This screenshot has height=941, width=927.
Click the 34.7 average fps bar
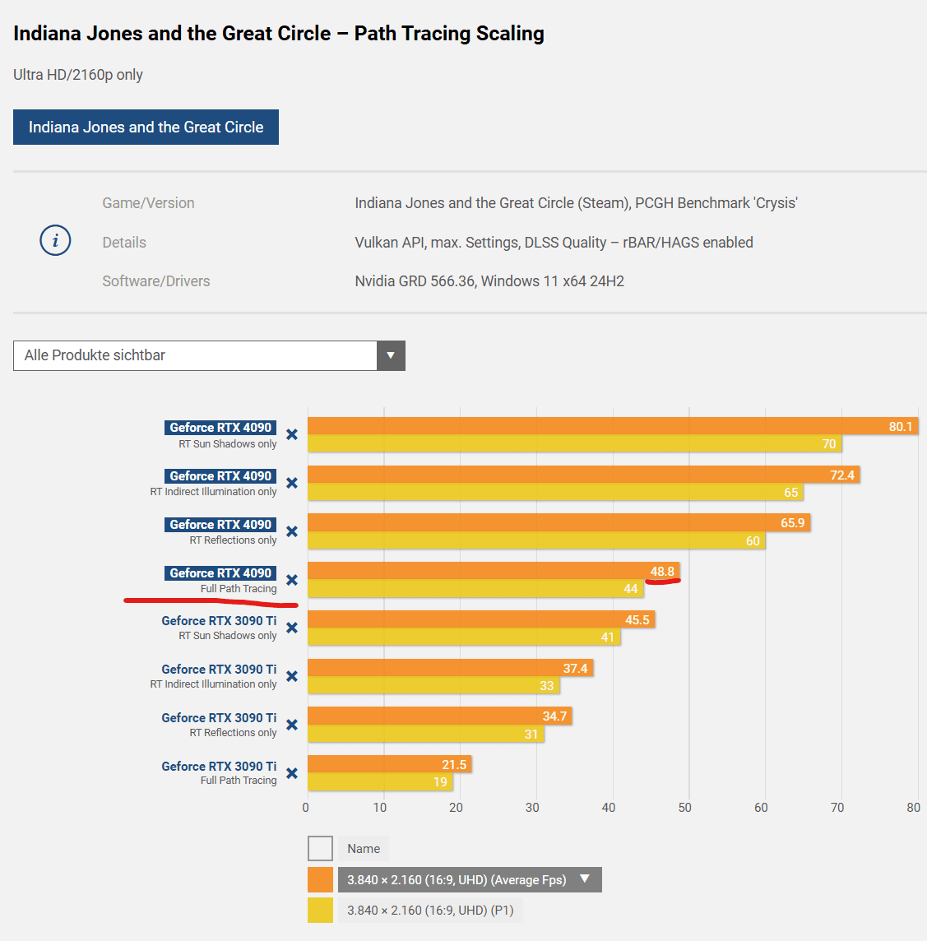coord(440,716)
